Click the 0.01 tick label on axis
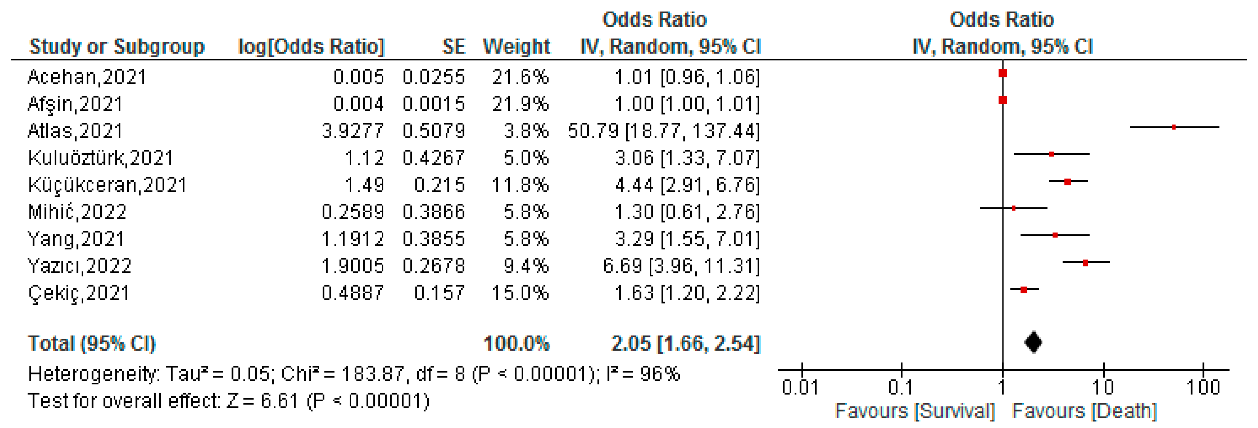Screen dimensions: 1258x428 pos(800,387)
